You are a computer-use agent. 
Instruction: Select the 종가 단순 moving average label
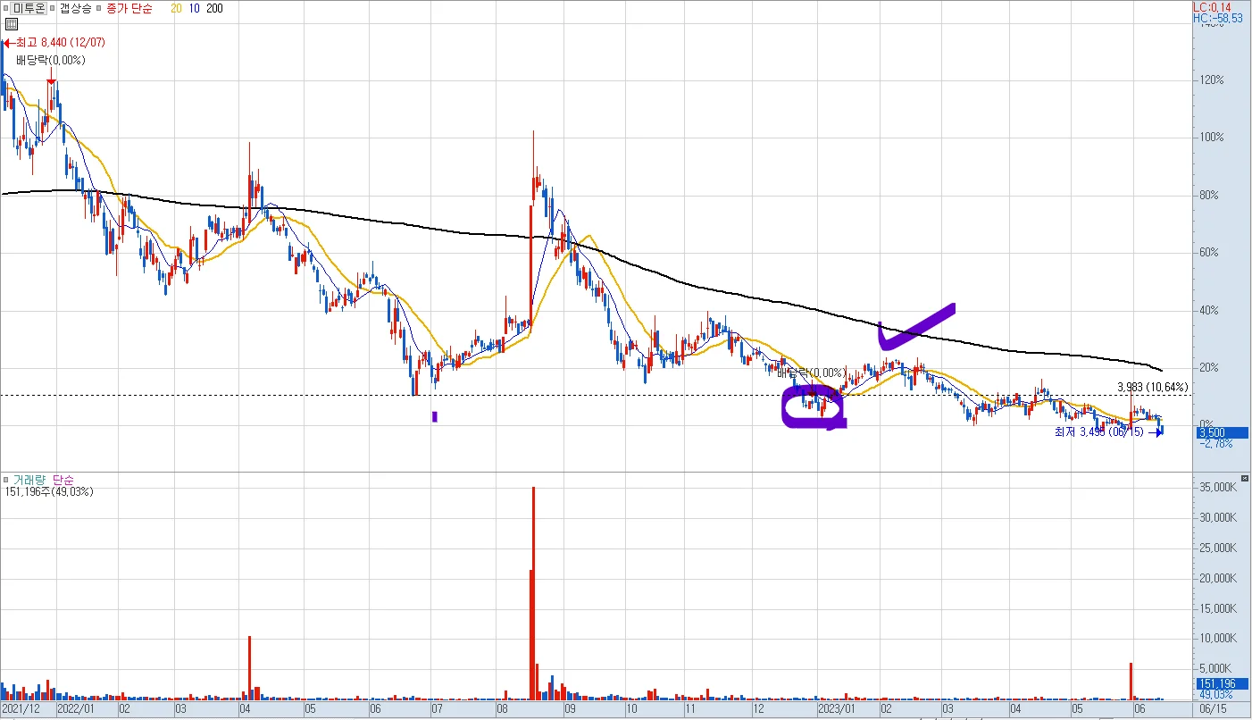[128, 8]
